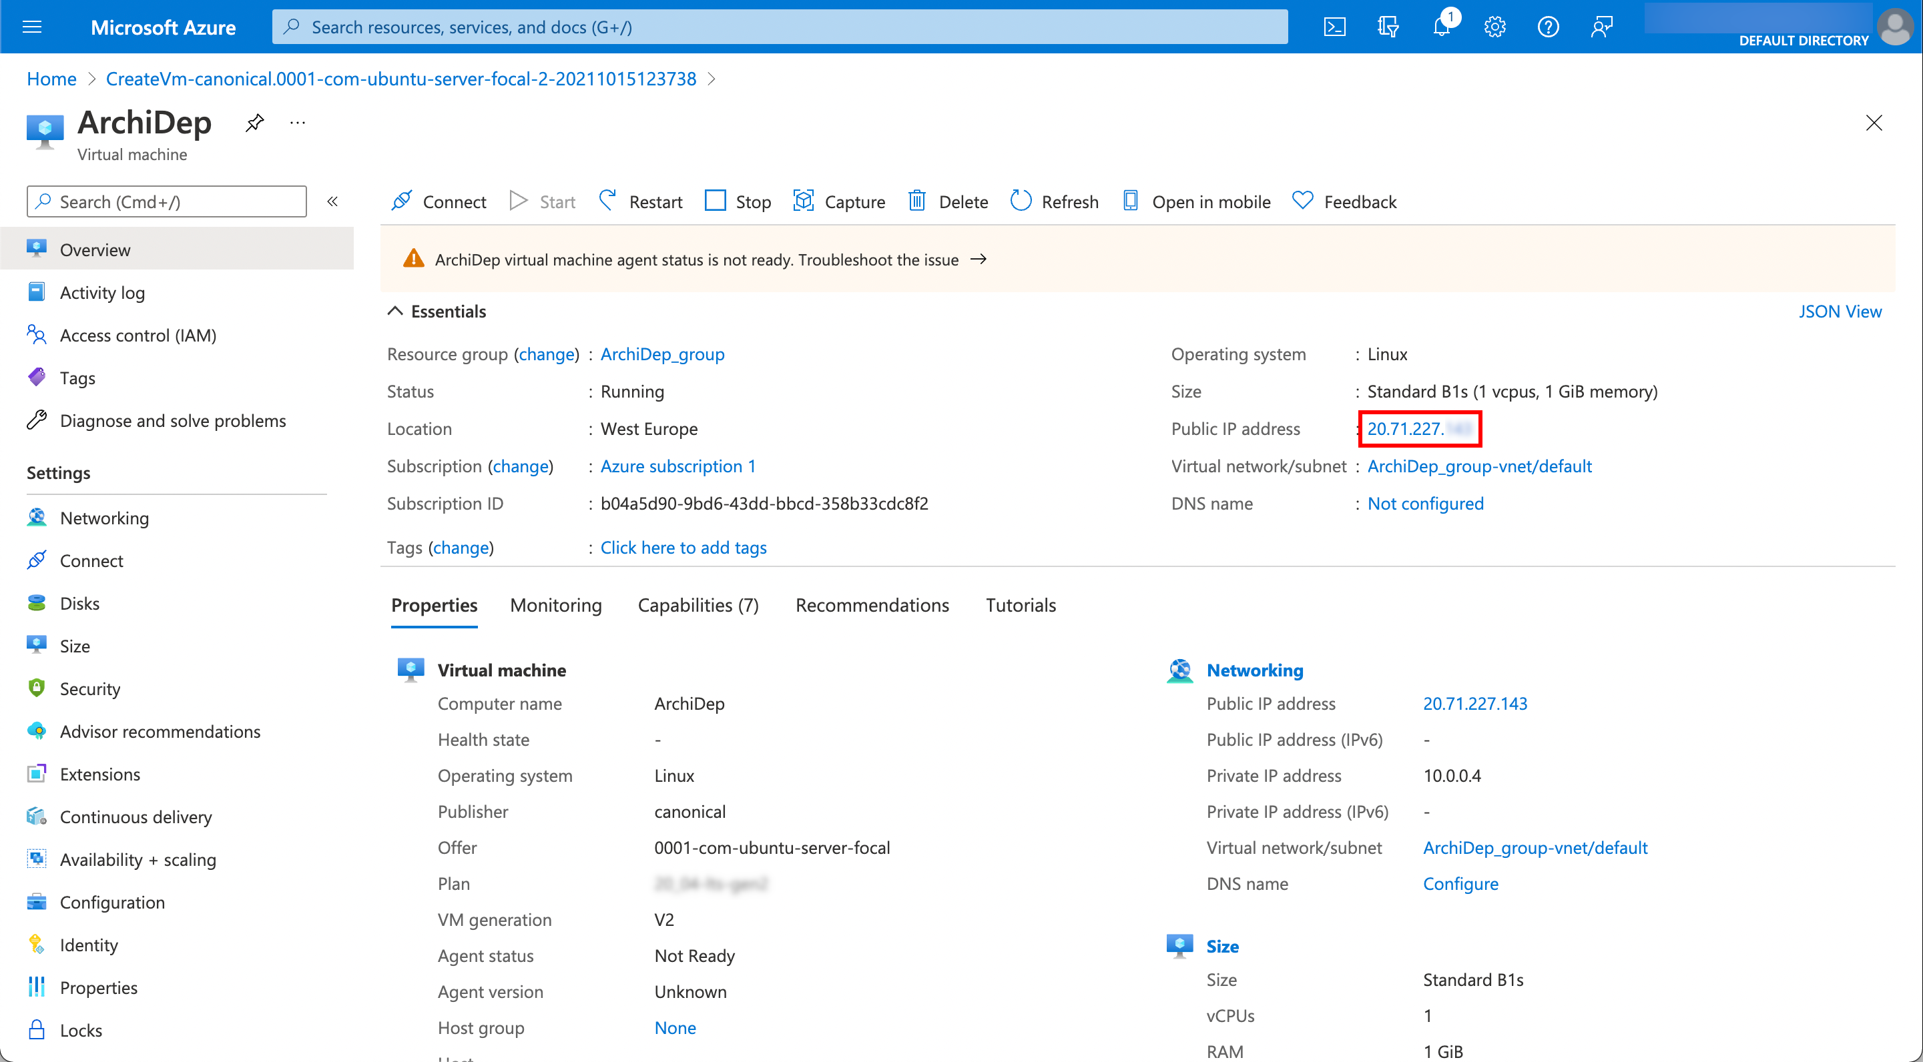
Task: Collapse the left sidebar
Action: [x=332, y=201]
